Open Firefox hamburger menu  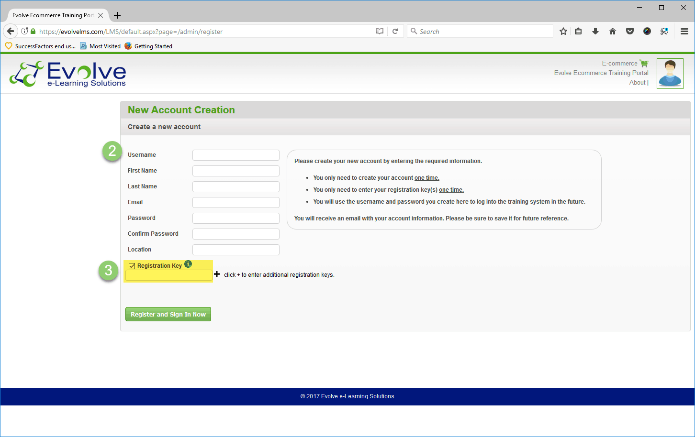tap(684, 32)
